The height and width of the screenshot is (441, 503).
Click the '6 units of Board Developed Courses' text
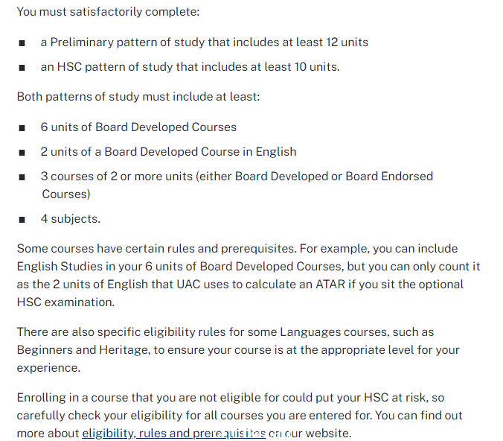point(138,127)
